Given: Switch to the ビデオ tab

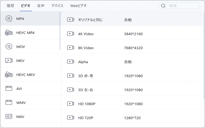Looking at the screenshot, I should [26, 6].
